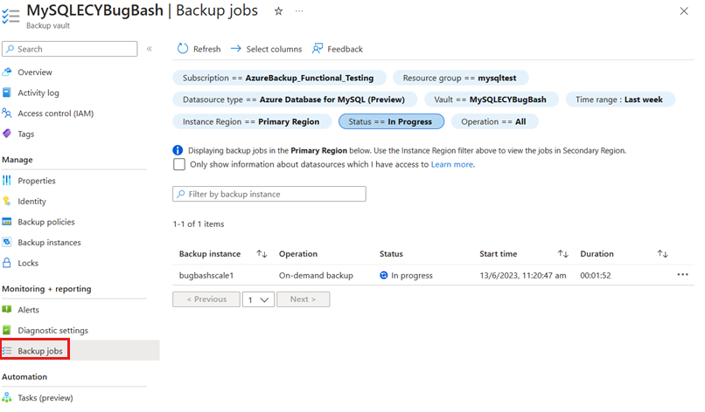Viewport: 705px width, 412px height.
Task: Open row actions ellipsis for bugbashscale1
Action: click(682, 275)
